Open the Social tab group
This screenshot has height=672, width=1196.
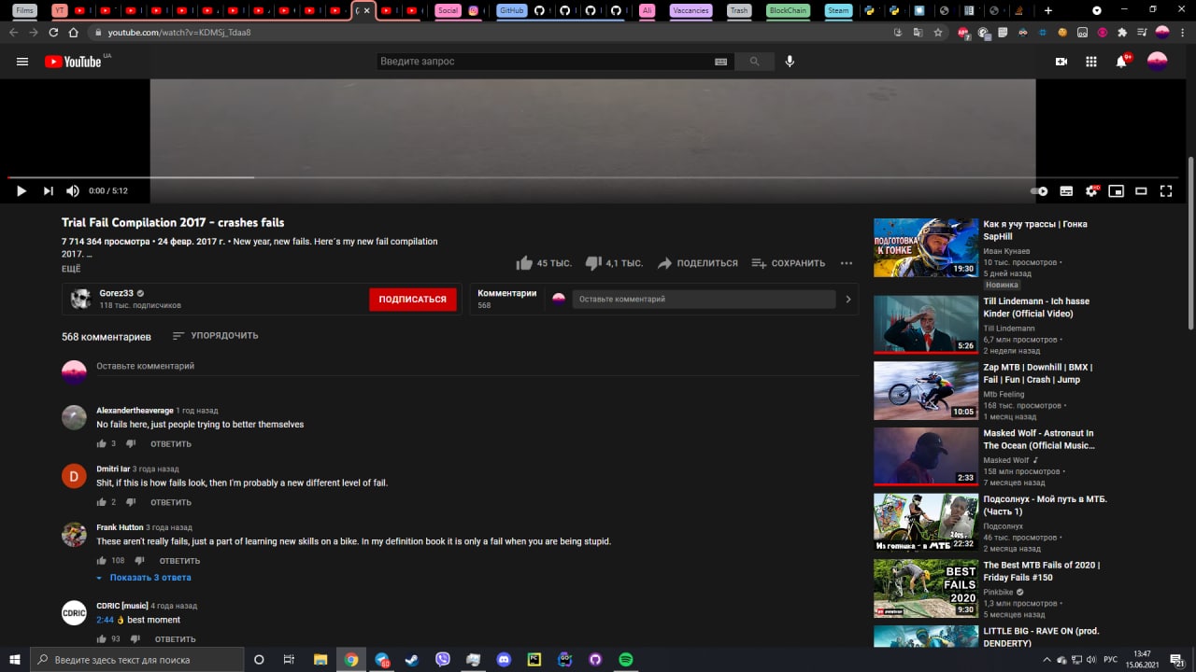[448, 10]
